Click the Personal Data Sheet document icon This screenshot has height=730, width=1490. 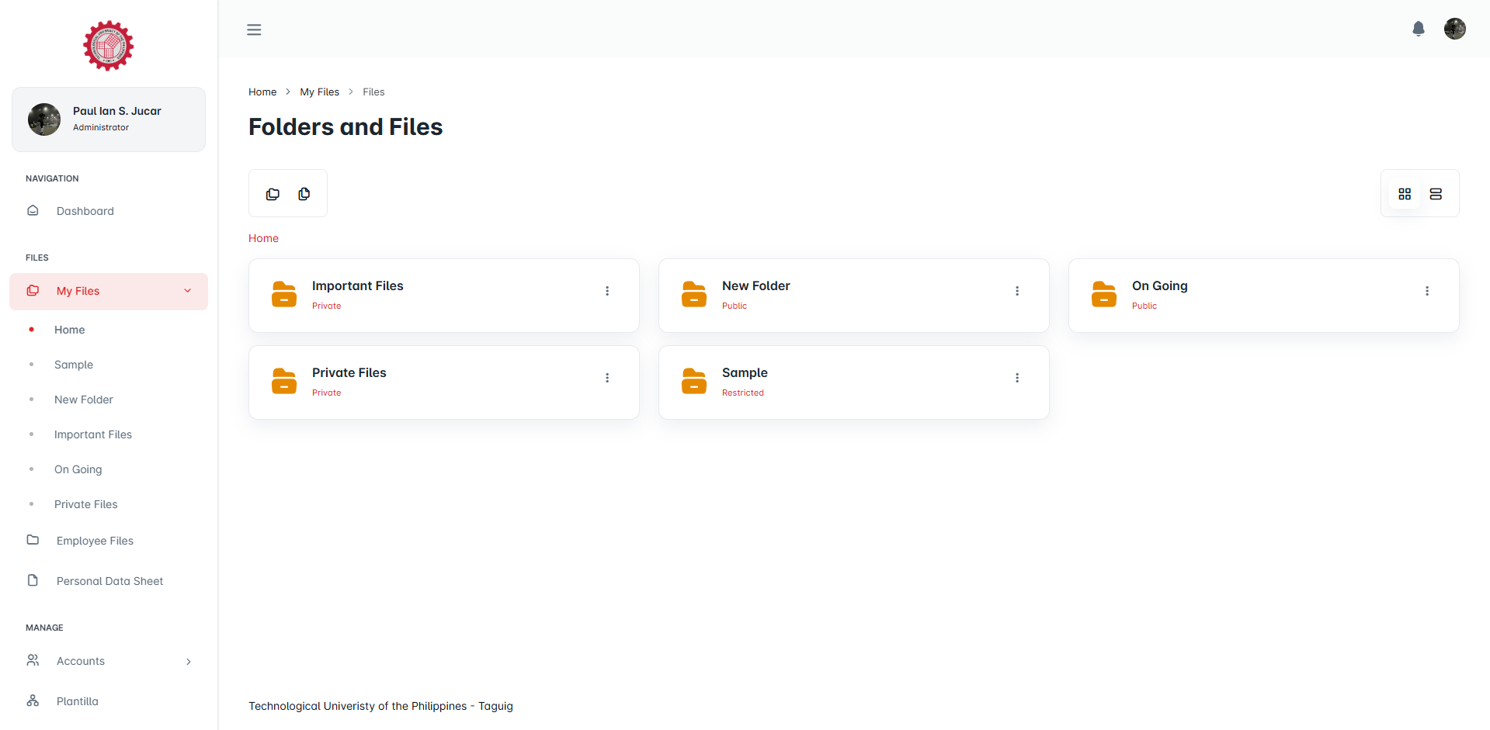coord(33,580)
